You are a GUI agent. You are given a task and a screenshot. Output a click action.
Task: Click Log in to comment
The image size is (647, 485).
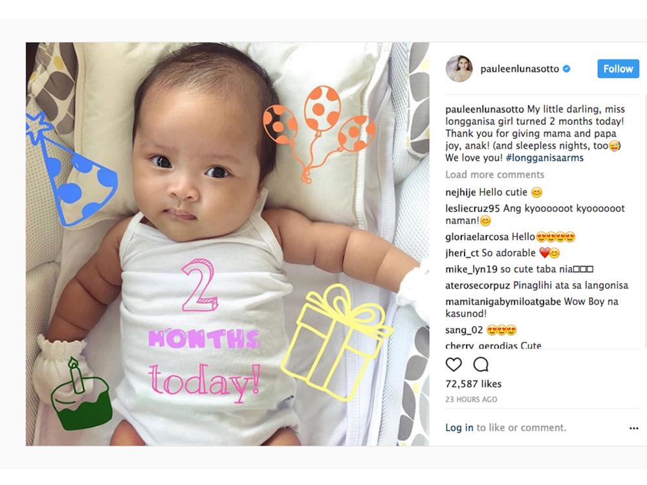coord(459,427)
